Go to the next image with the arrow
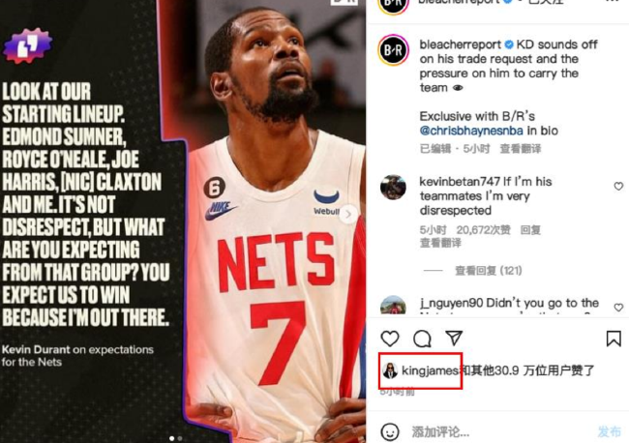Viewport: 629px width, 443px height. [x=348, y=215]
